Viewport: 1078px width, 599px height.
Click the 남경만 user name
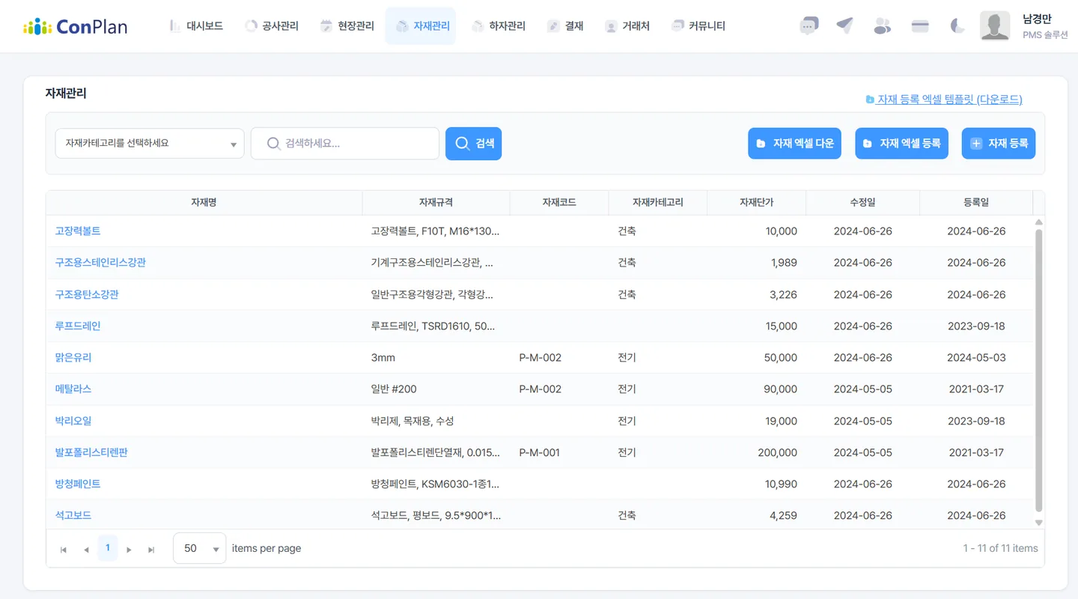(1037, 19)
